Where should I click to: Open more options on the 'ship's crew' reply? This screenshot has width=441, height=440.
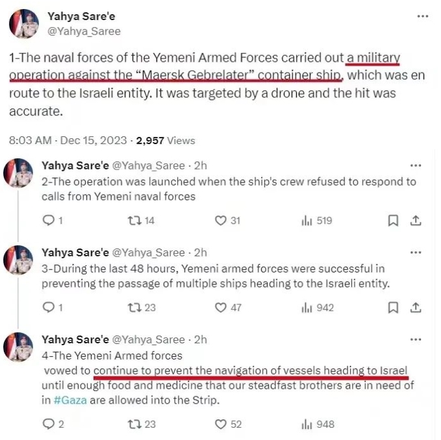(x=416, y=165)
